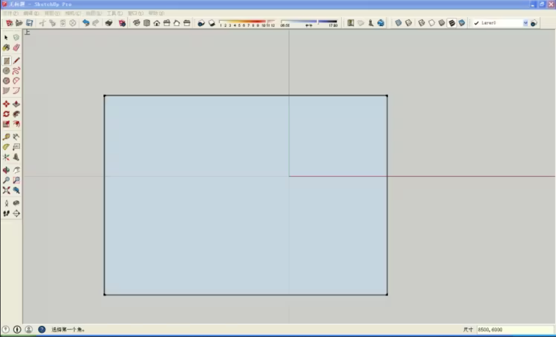Enable Shaded with Textures face style
The height and width of the screenshot is (337, 556).
(452, 23)
